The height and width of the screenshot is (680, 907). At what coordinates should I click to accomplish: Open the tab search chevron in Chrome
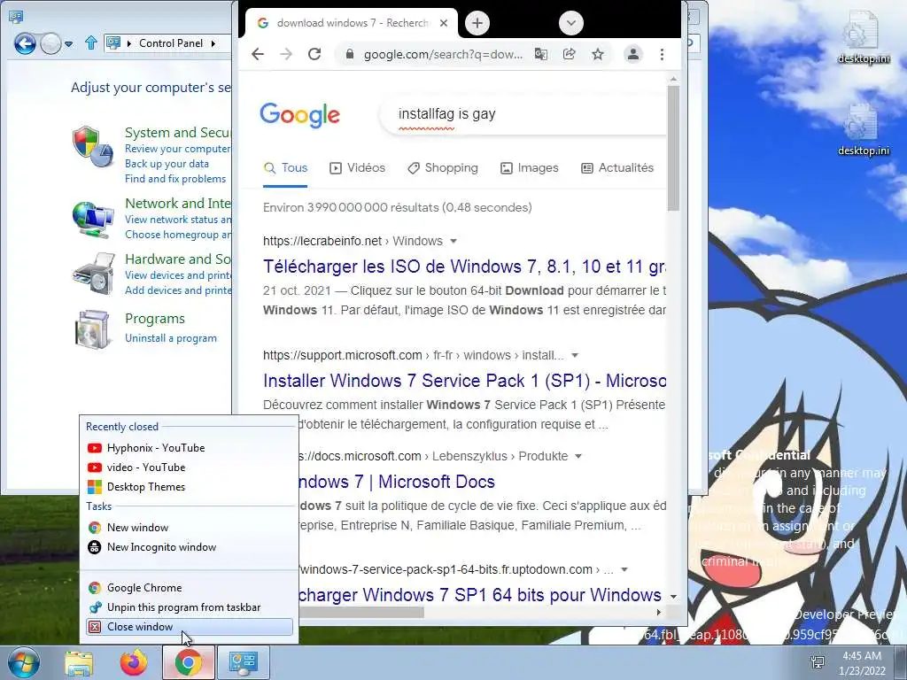pos(571,23)
